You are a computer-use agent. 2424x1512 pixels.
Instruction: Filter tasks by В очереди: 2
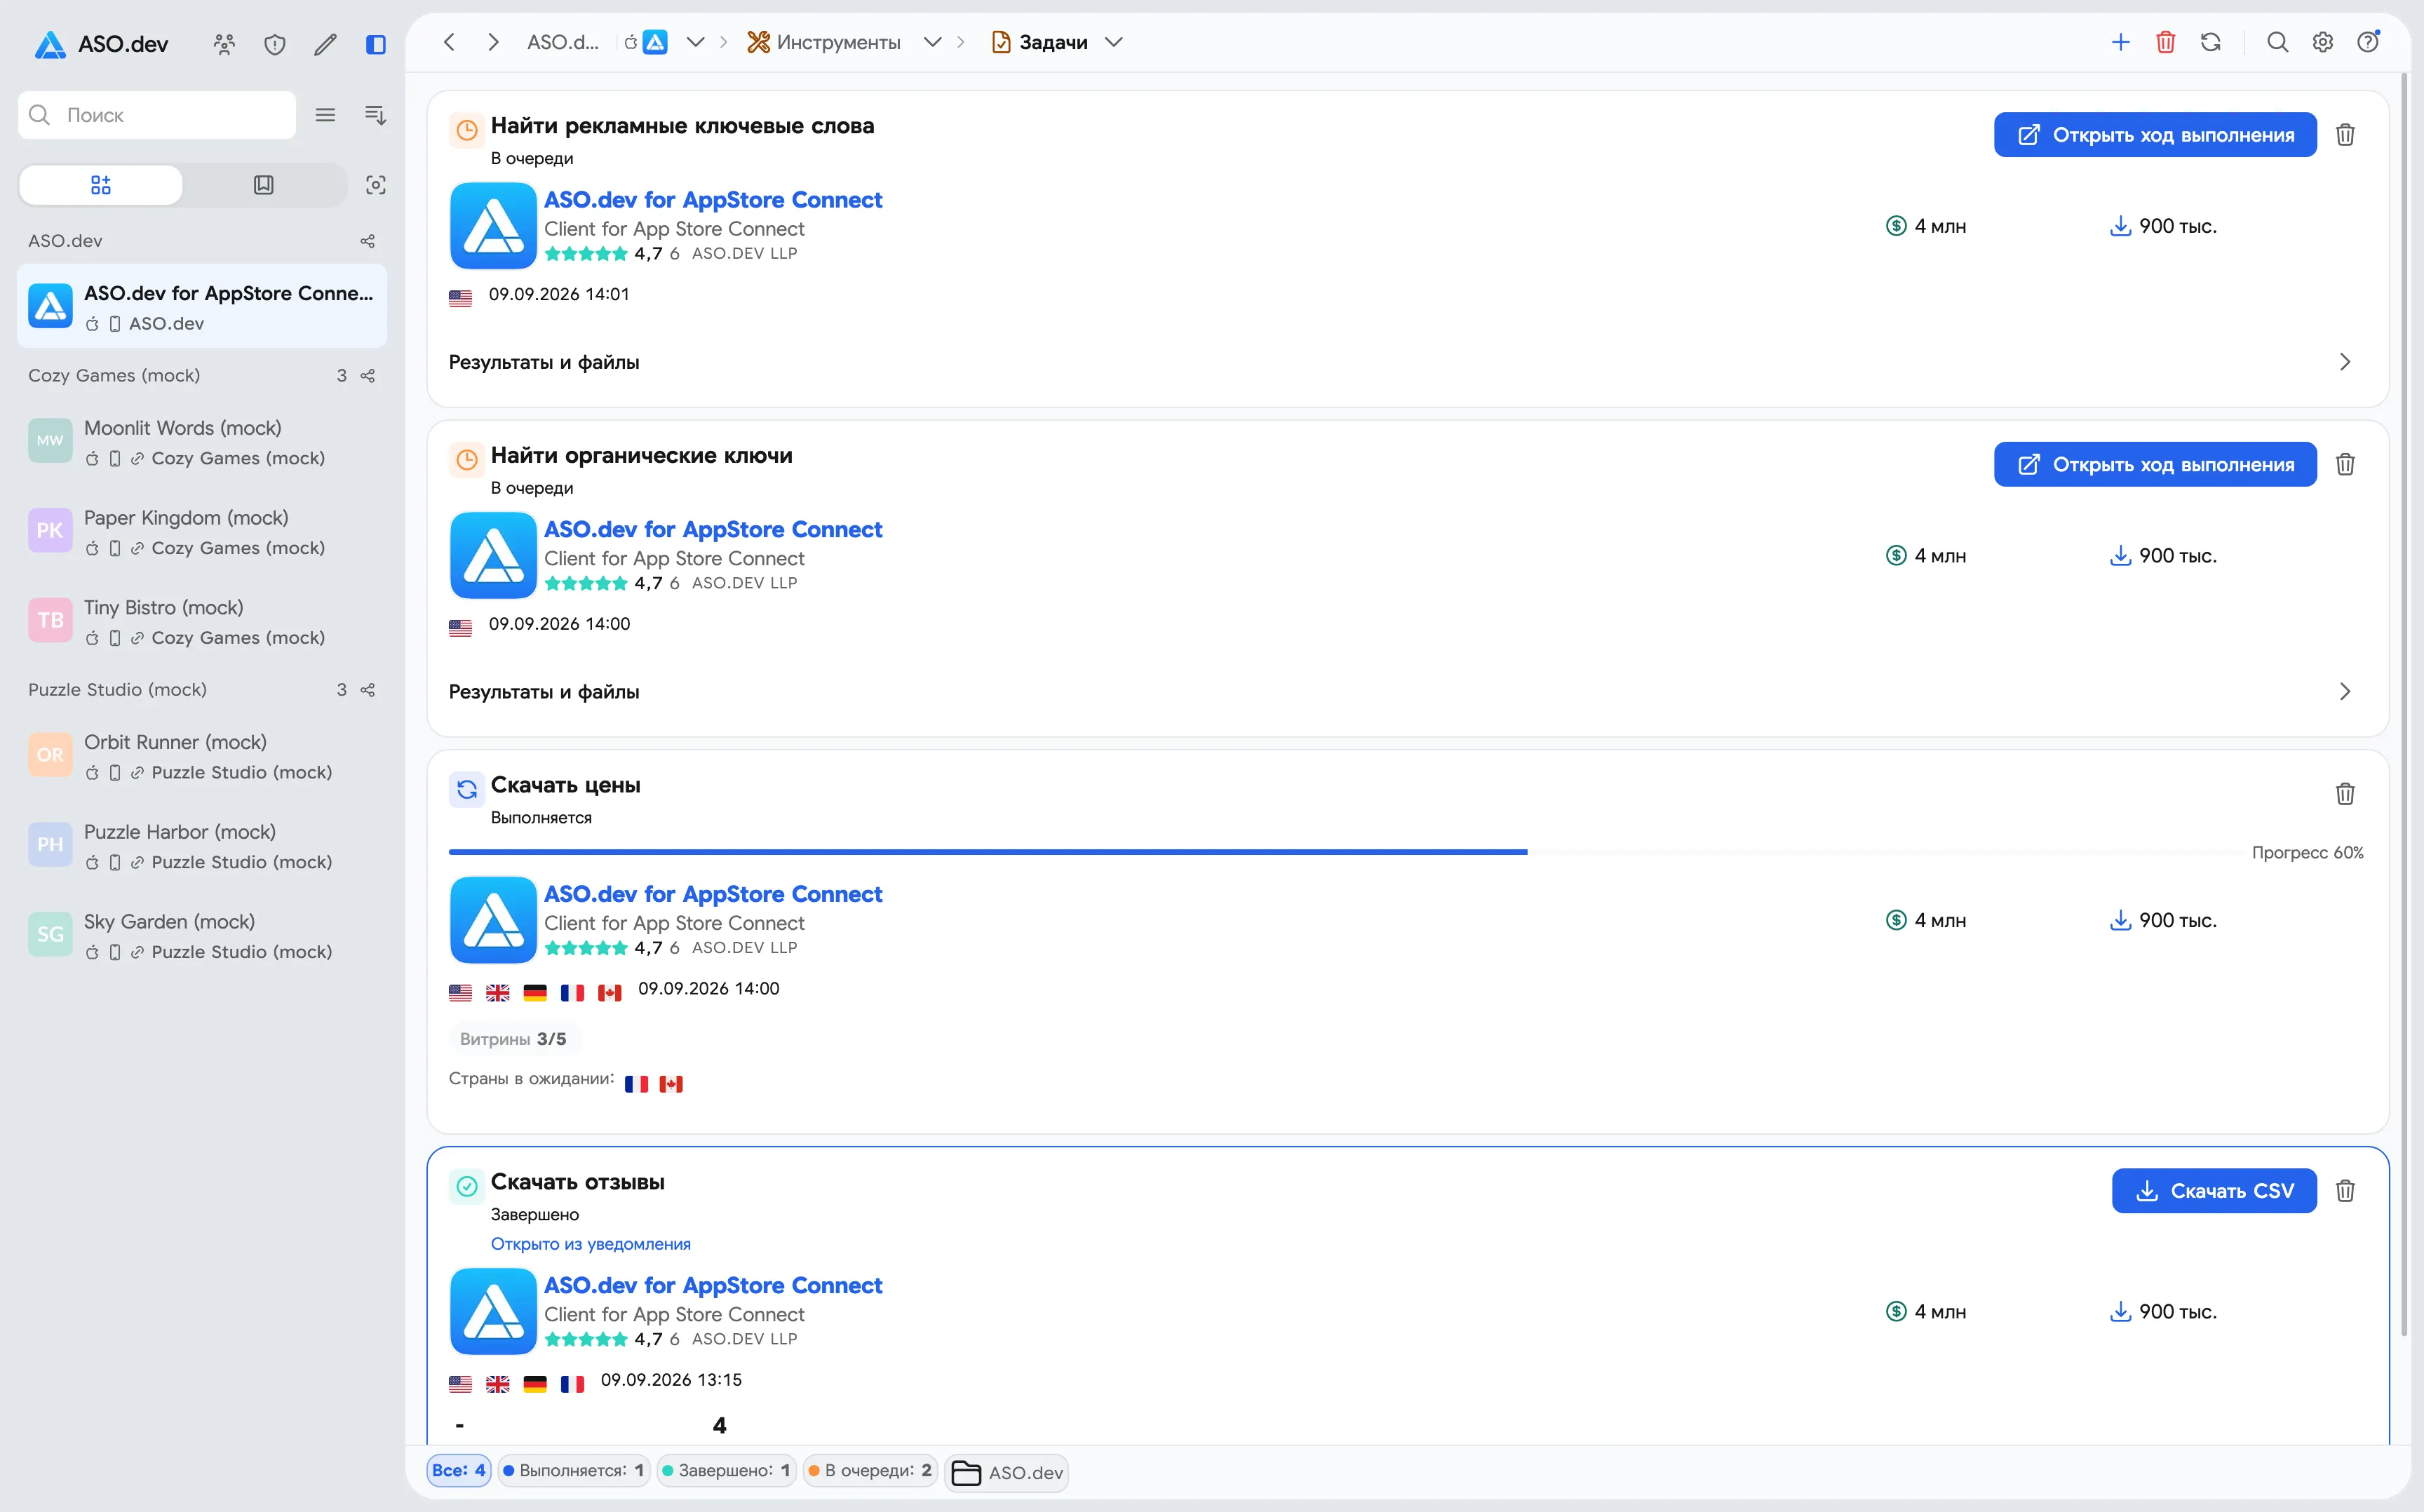[870, 1470]
